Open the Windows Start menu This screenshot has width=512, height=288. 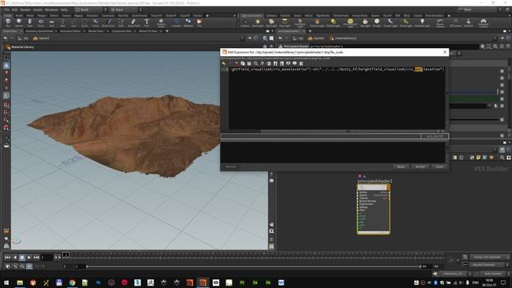click(x=6, y=282)
